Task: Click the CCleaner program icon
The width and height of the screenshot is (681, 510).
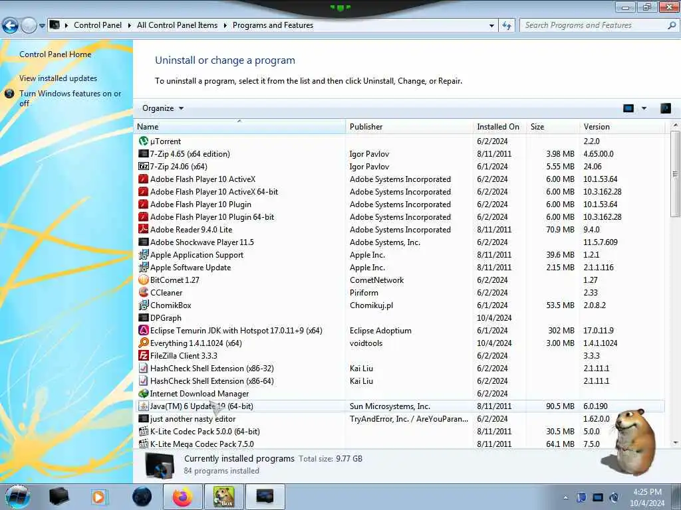Action: coord(144,292)
